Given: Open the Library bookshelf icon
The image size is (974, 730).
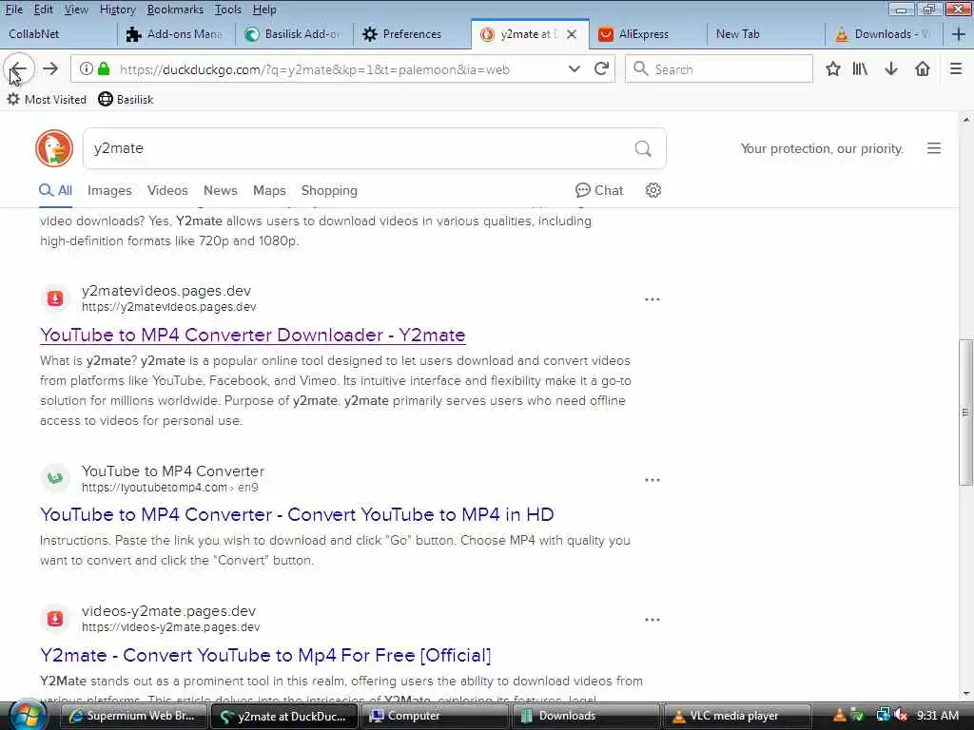Looking at the screenshot, I should tap(860, 68).
